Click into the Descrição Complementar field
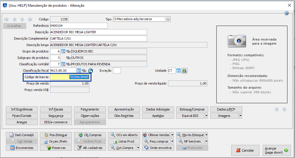Viewport: 295px width, 158px height. [x=98, y=38]
